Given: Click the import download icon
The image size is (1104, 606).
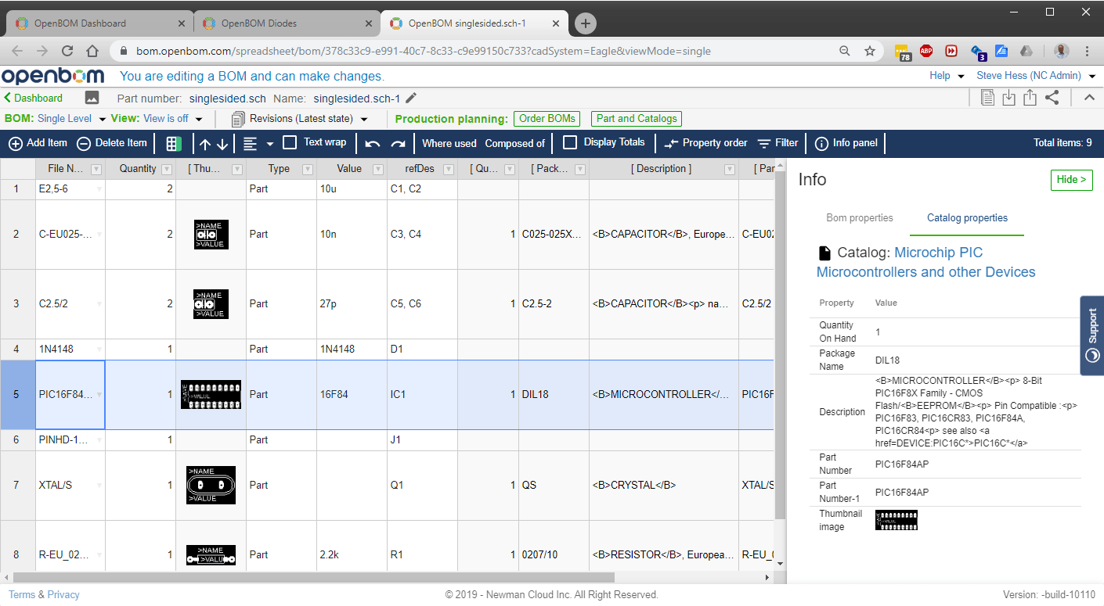Looking at the screenshot, I should [x=1009, y=98].
